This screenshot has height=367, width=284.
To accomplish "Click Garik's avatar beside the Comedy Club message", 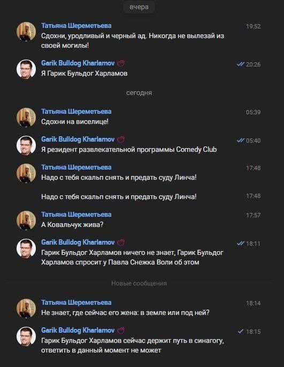I will 26,145.
